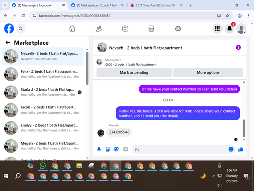Open the Facebook logo home link

pyautogui.click(x=9, y=29)
